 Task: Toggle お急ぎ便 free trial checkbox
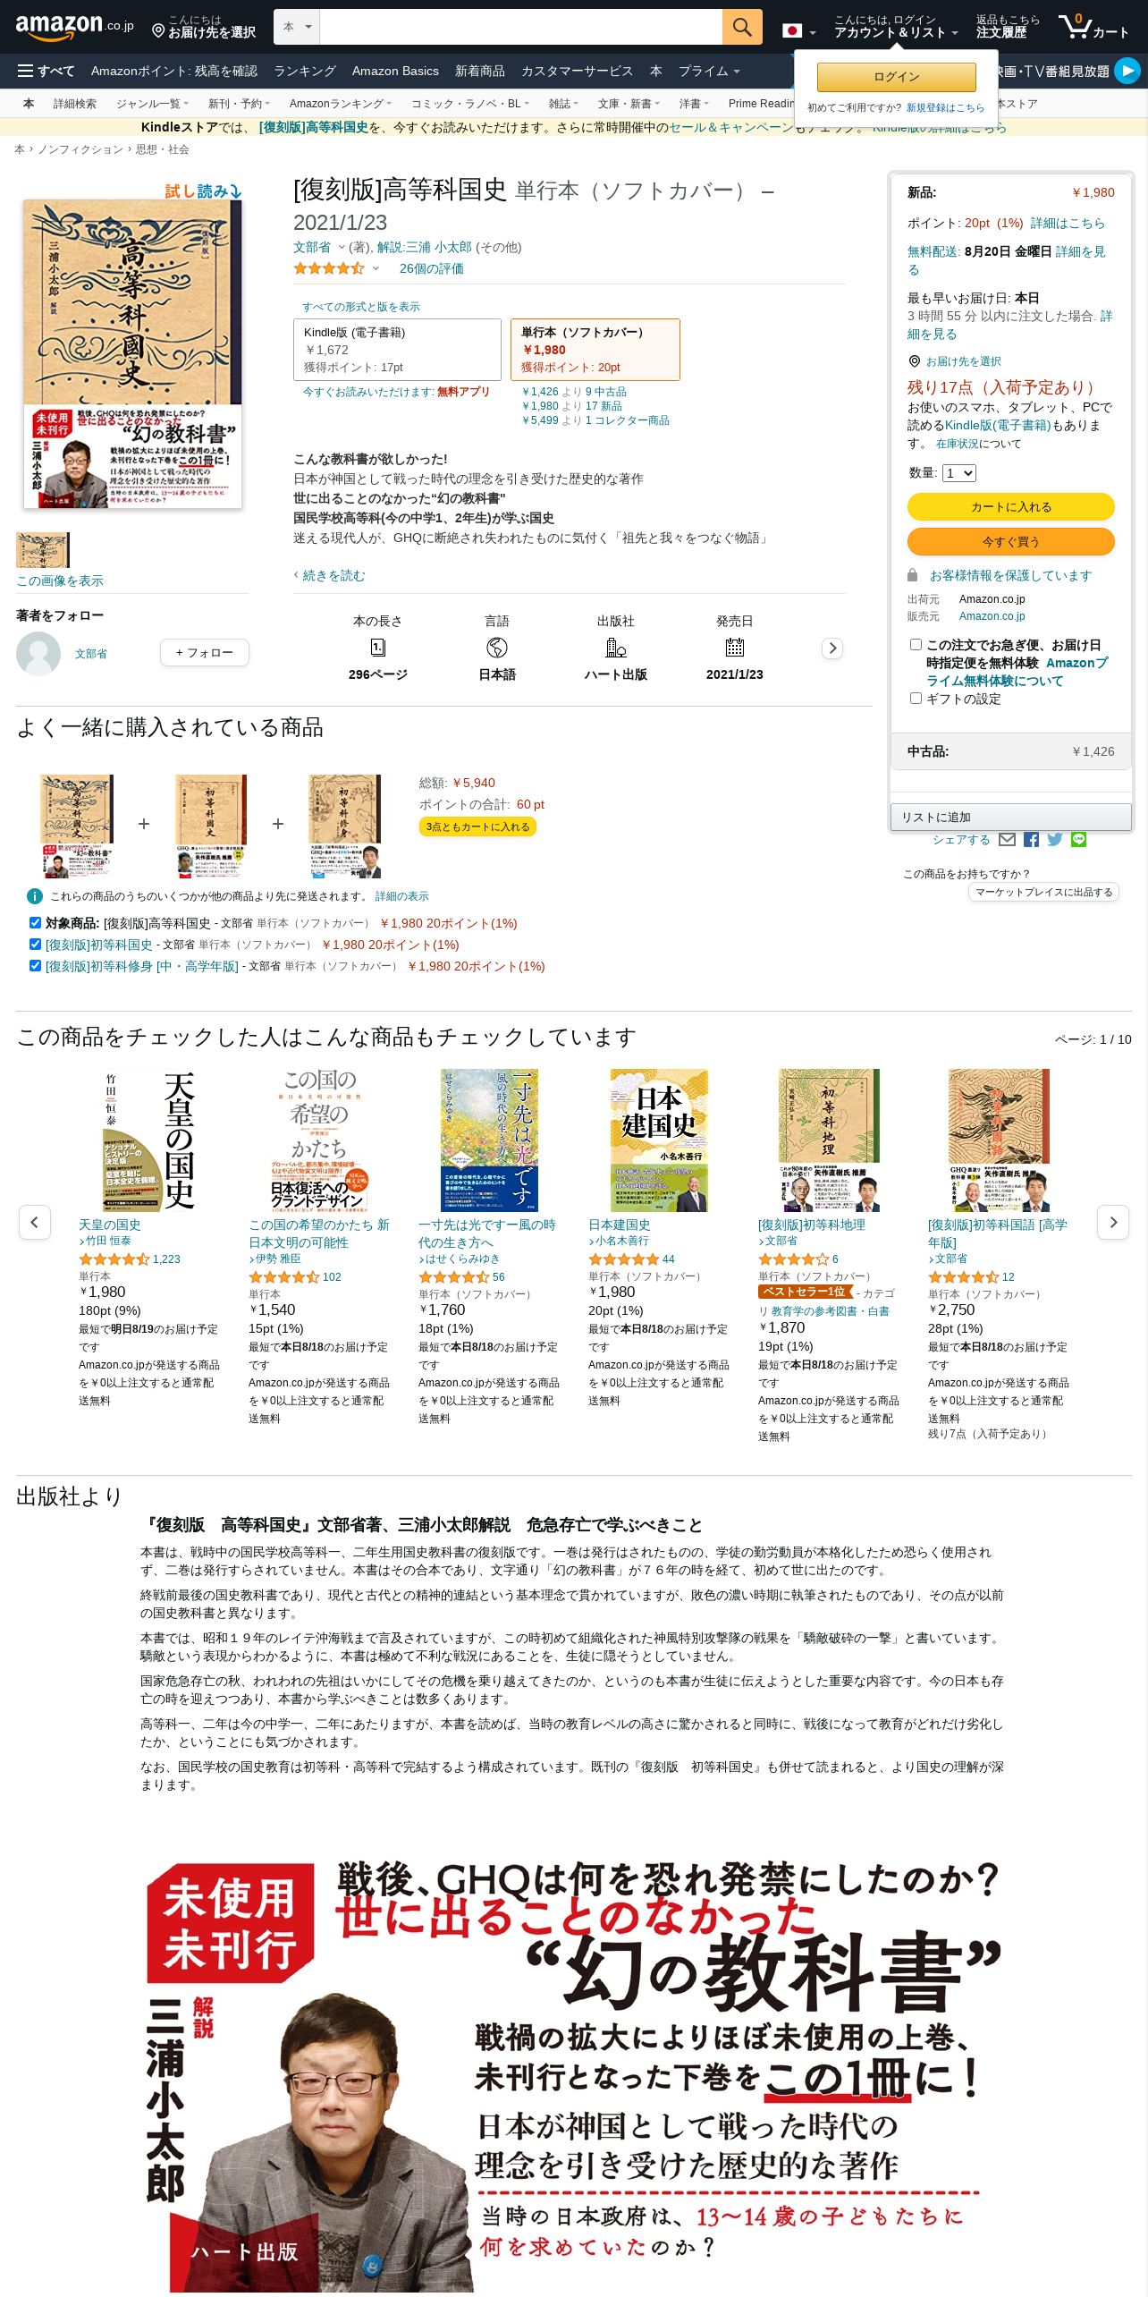click(x=916, y=644)
